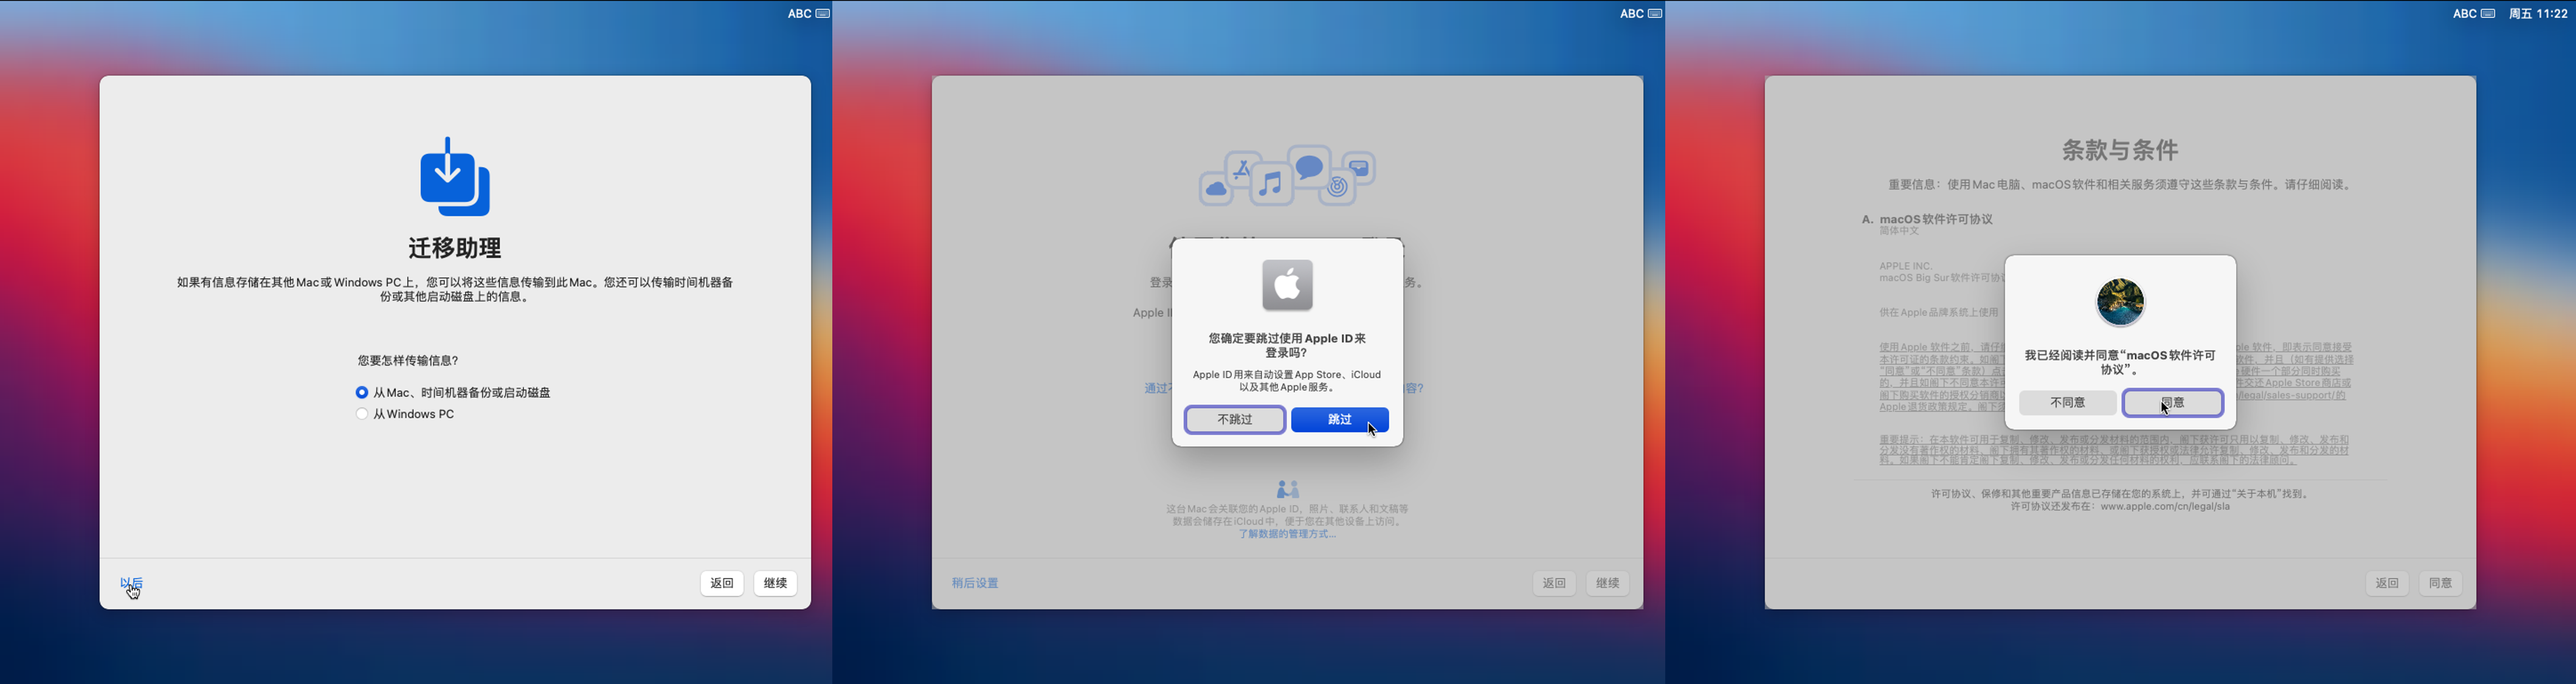Select 从Mac、时间机器备份或启动磁盘 radio option
The image size is (2576, 684).
(453, 393)
